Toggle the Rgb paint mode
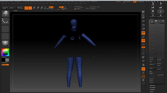 [x=51, y=7]
